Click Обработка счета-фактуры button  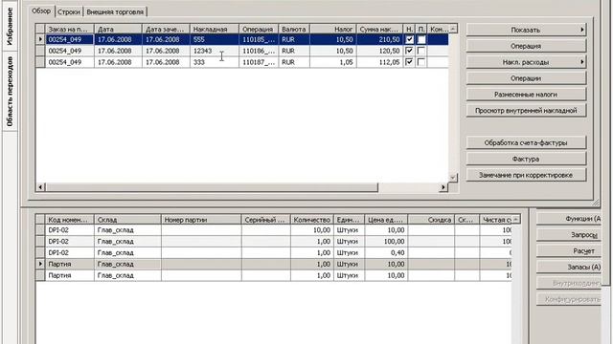pyautogui.click(x=526, y=142)
